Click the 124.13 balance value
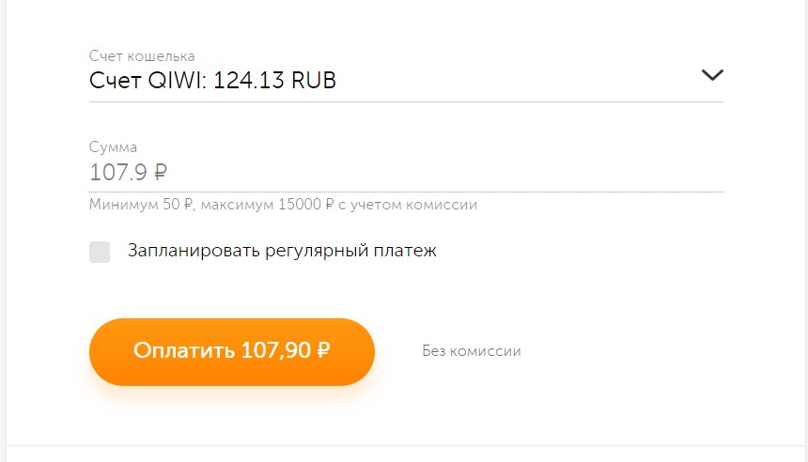This screenshot has width=808, height=462. point(249,81)
